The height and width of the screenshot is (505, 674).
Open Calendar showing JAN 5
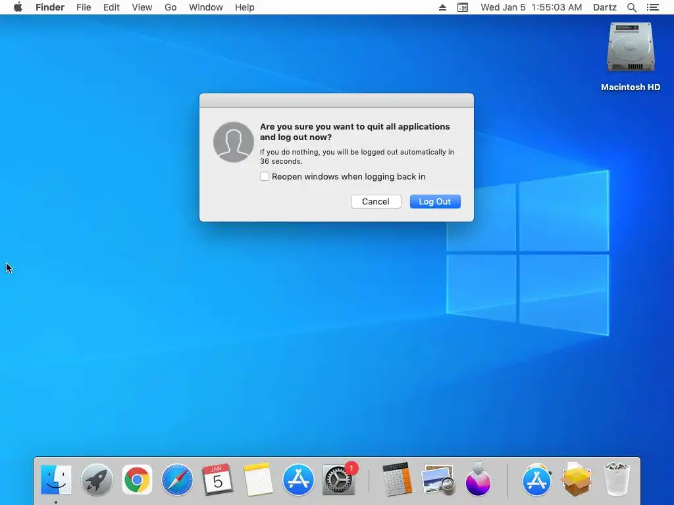tap(217, 479)
